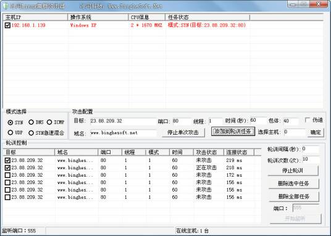Image resolution: width=331 pixels, height=236 pixels.
Task: Click the 删除全部任务 button
Action: click(x=293, y=196)
